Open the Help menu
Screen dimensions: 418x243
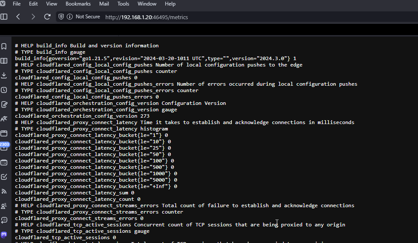click(170, 4)
